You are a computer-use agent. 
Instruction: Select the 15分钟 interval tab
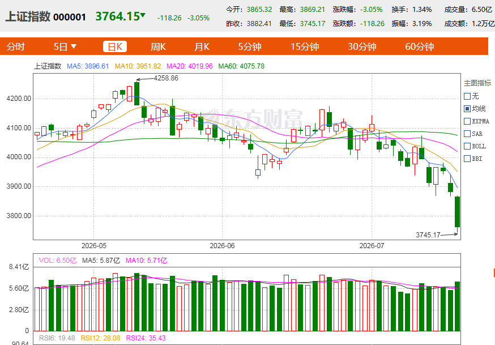click(305, 46)
